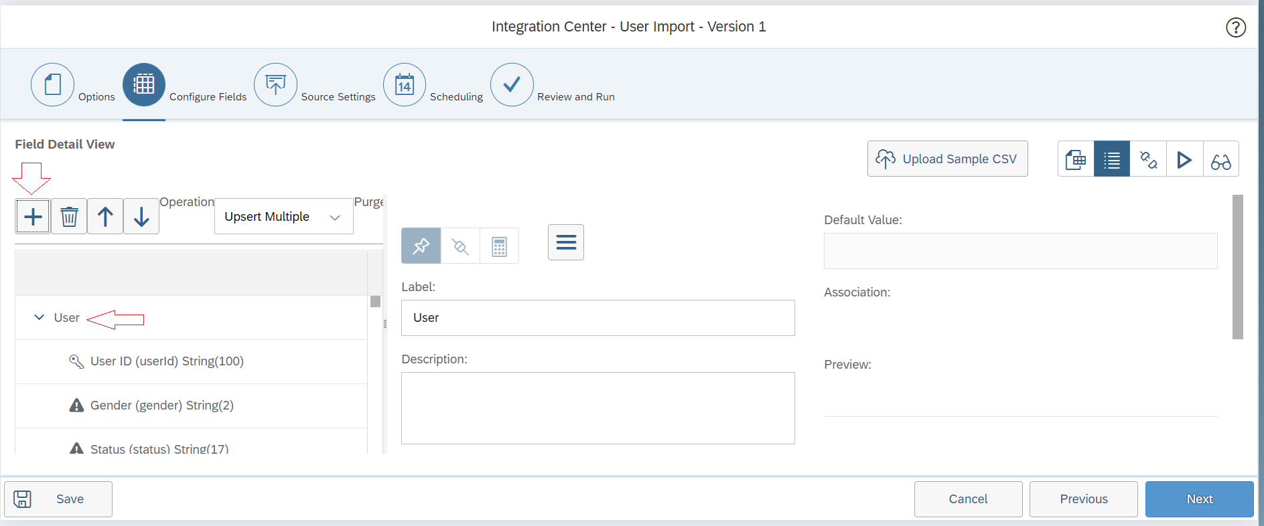Select the User entity row text

66,317
